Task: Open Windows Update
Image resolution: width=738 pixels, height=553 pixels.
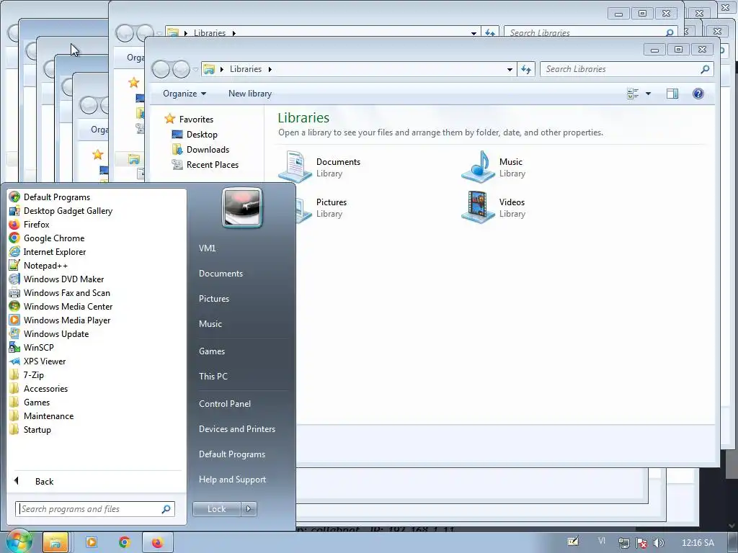Action: tap(56, 333)
